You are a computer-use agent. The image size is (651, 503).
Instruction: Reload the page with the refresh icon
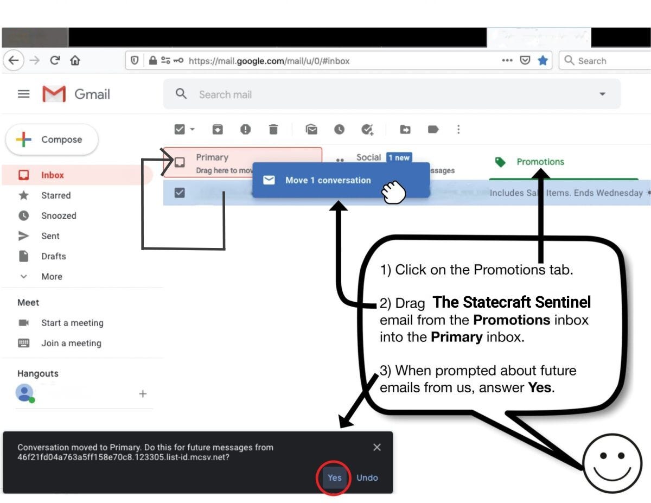55,61
